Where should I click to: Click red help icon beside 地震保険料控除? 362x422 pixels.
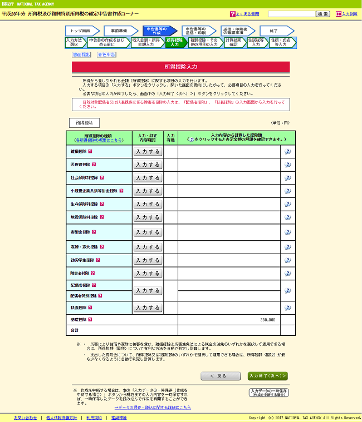(x=102, y=217)
